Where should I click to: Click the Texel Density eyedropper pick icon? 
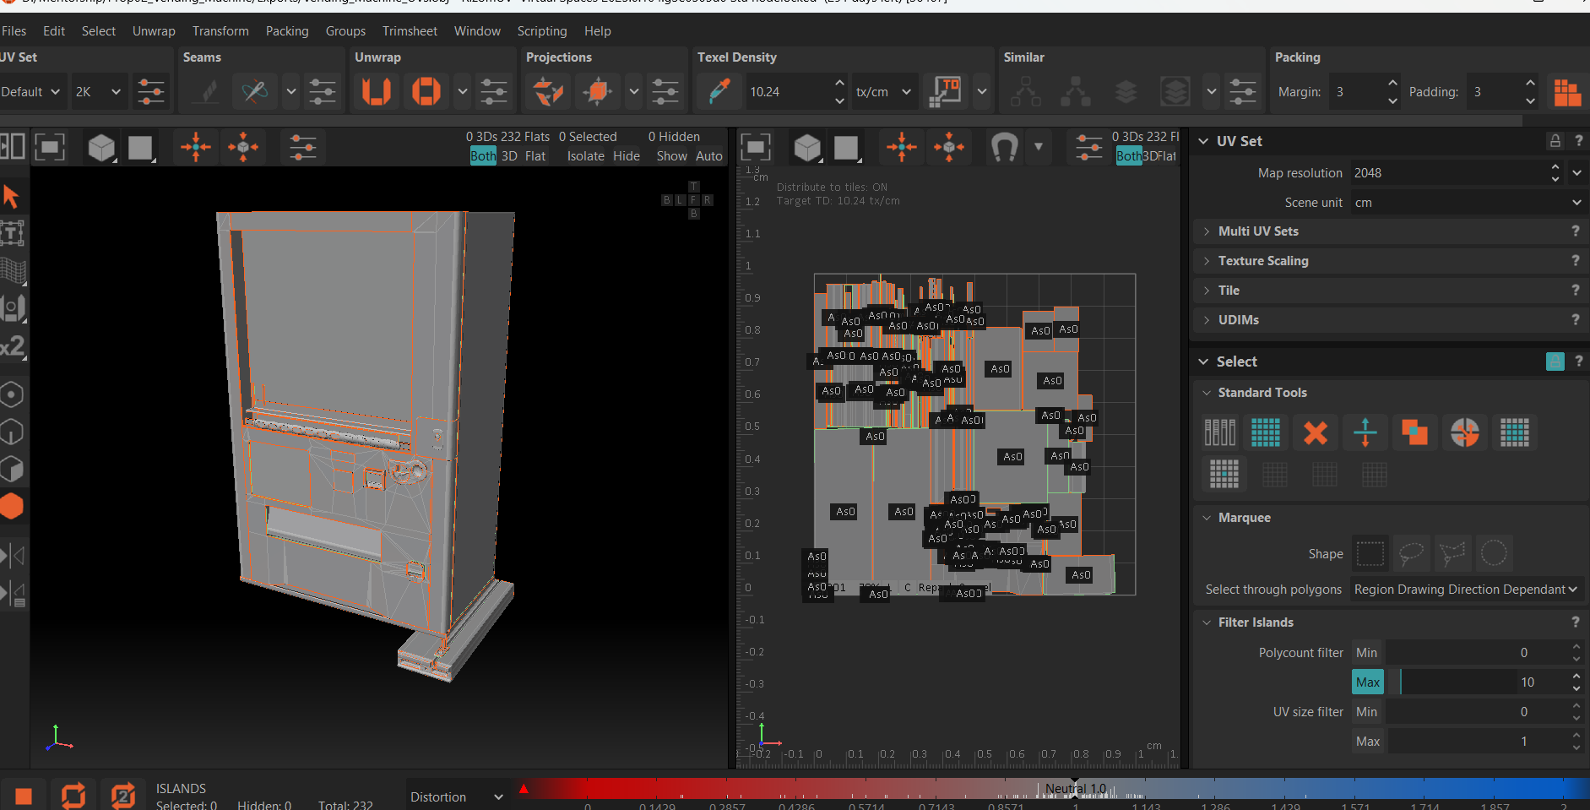(x=719, y=91)
